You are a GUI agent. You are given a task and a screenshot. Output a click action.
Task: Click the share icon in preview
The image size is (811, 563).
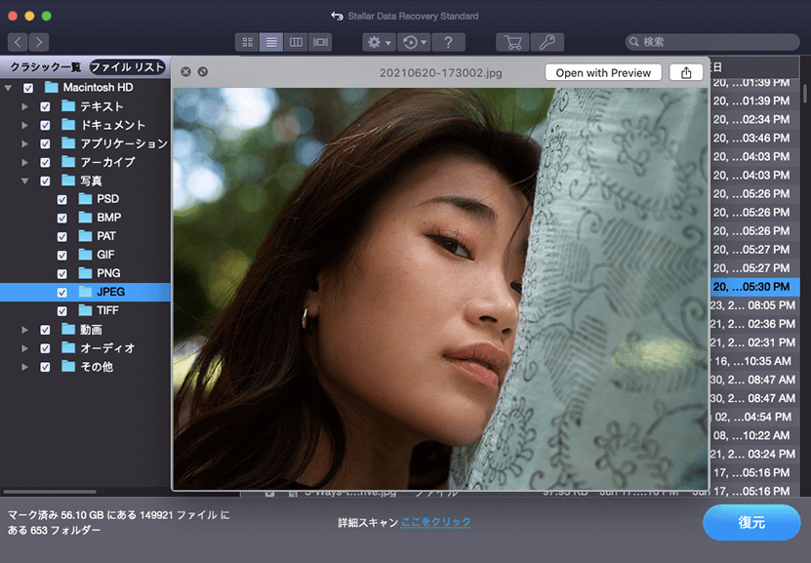(686, 72)
